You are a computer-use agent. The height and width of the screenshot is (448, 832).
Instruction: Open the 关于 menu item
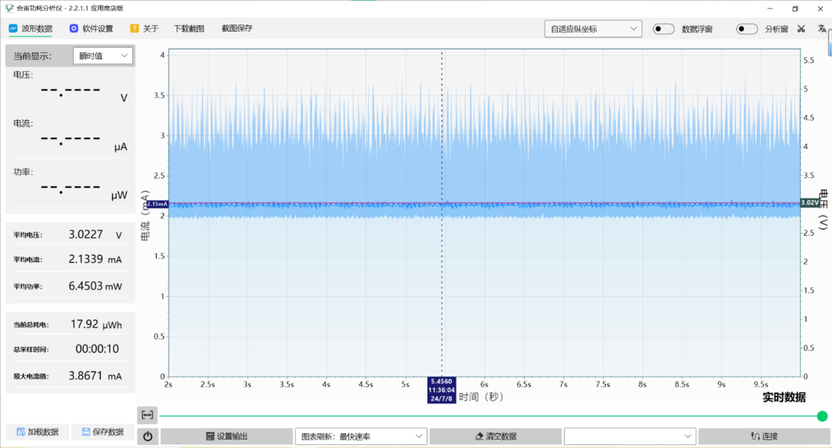pyautogui.click(x=144, y=29)
